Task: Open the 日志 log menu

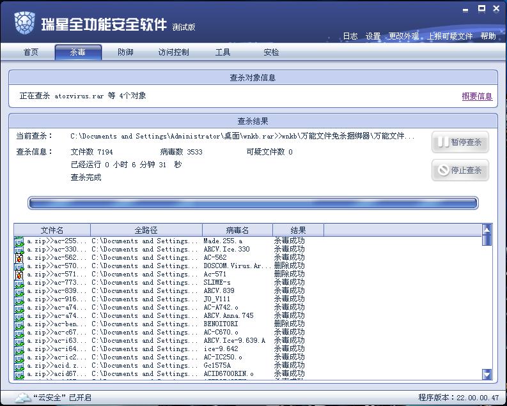Action: pos(350,36)
